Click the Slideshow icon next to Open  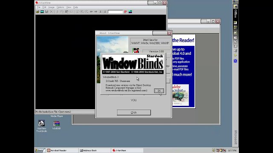(x=42, y=12)
